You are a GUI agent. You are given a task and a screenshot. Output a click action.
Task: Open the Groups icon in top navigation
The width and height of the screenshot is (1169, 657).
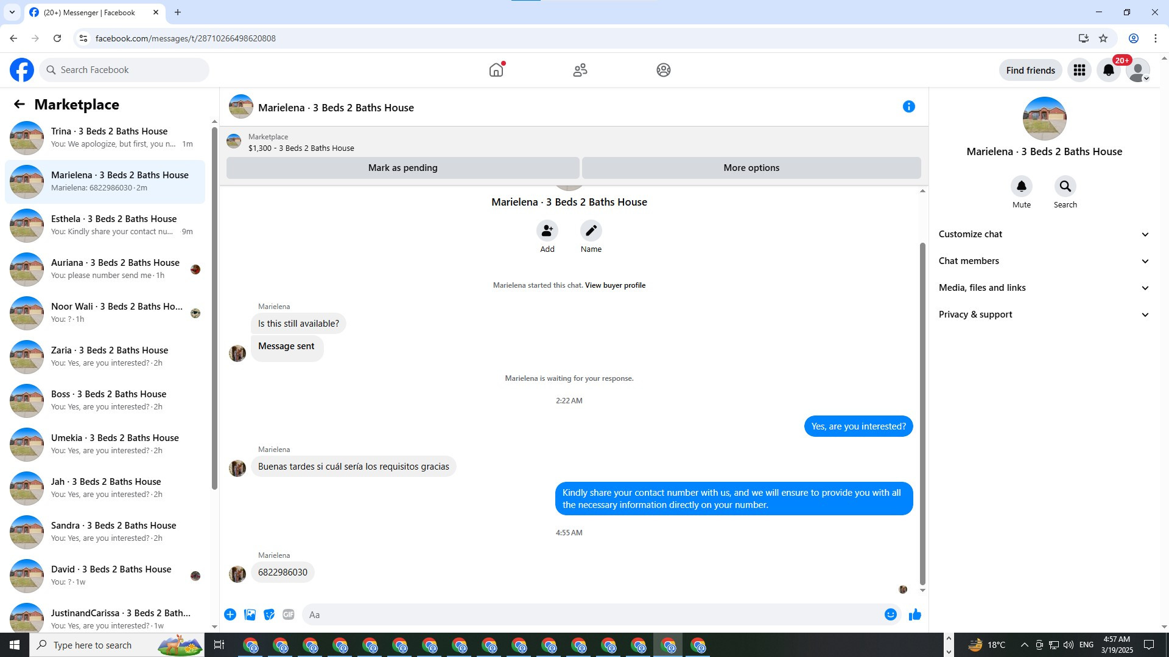(664, 70)
